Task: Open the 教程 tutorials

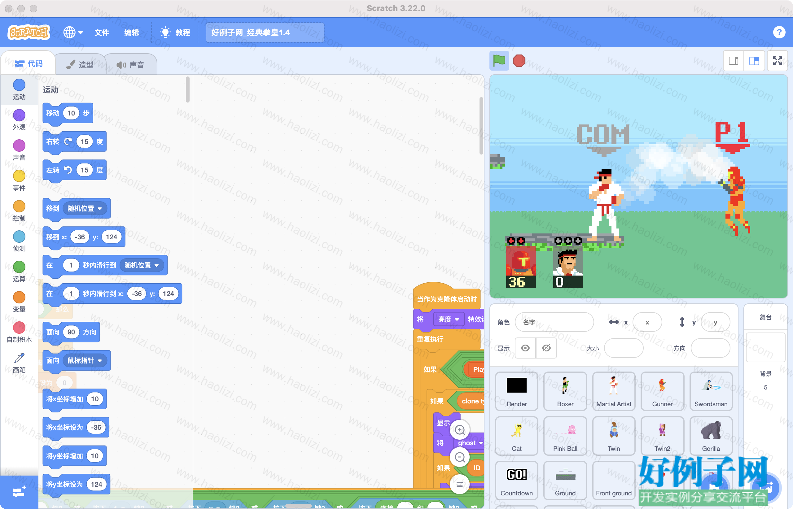Action: pyautogui.click(x=175, y=33)
